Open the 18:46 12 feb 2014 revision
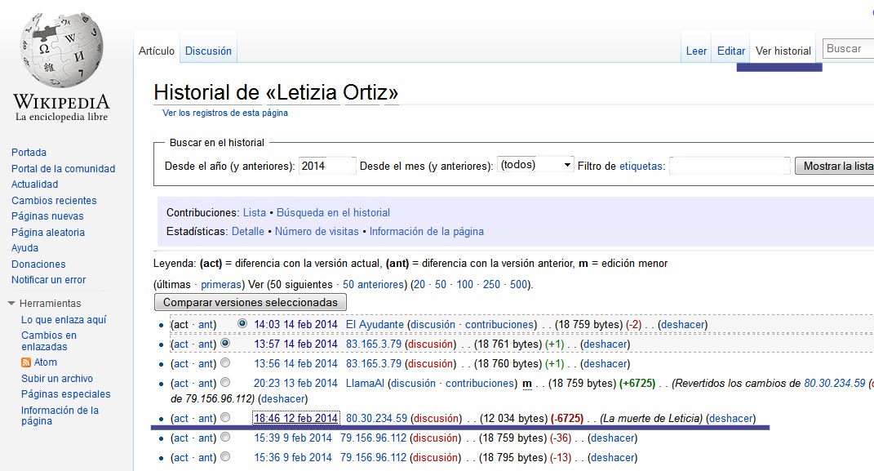 click(295, 418)
